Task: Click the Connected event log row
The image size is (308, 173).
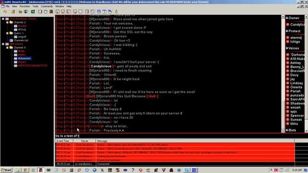Action: [x=175, y=164]
